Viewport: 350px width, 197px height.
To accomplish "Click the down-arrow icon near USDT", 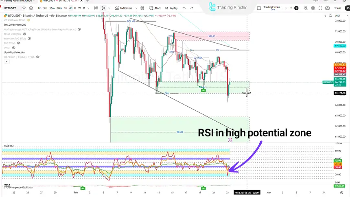I will click(325, 15).
